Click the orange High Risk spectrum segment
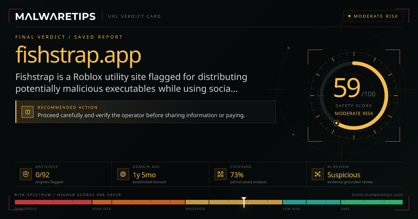This screenshot has width=418, height=219. click(x=139, y=202)
